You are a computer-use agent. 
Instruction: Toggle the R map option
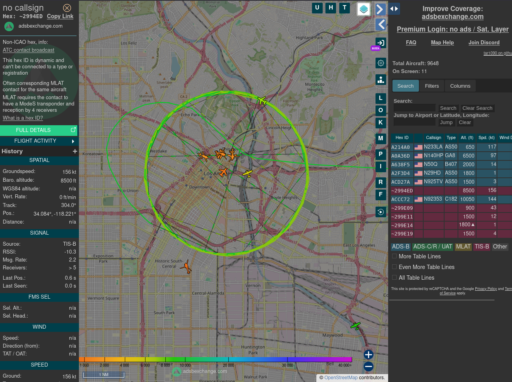[381, 182]
